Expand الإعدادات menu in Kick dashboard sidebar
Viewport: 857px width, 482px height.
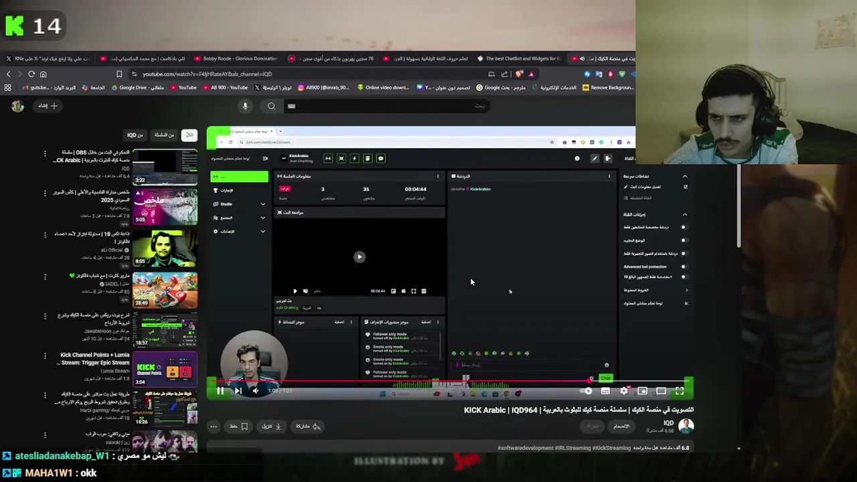click(262, 231)
